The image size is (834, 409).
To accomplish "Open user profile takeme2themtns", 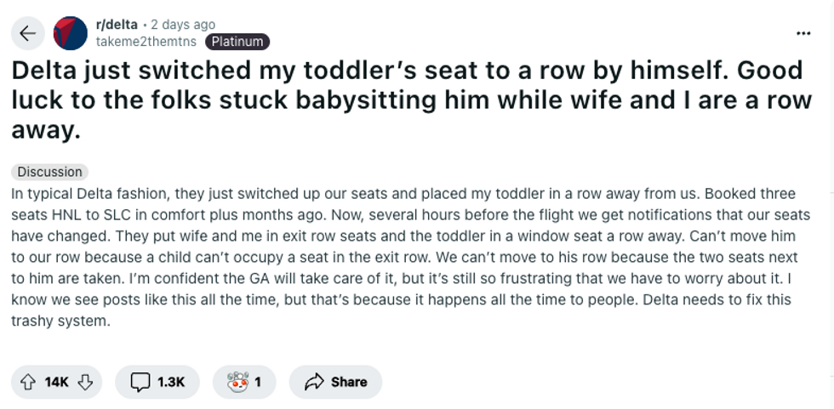I will [146, 41].
